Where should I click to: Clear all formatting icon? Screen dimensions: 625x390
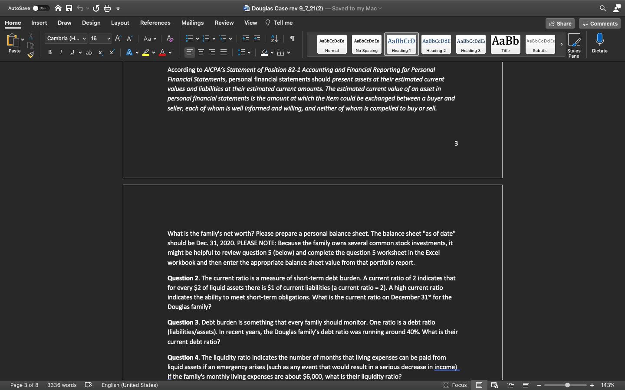click(170, 39)
